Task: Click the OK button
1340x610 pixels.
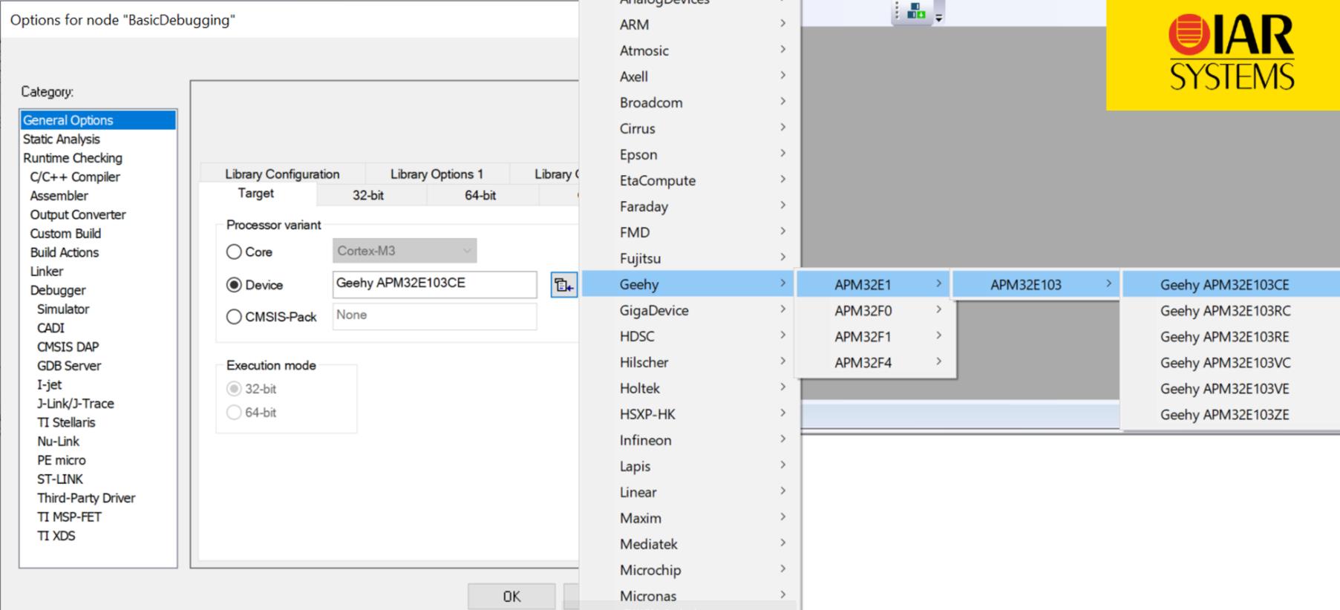Action: pyautogui.click(x=512, y=597)
